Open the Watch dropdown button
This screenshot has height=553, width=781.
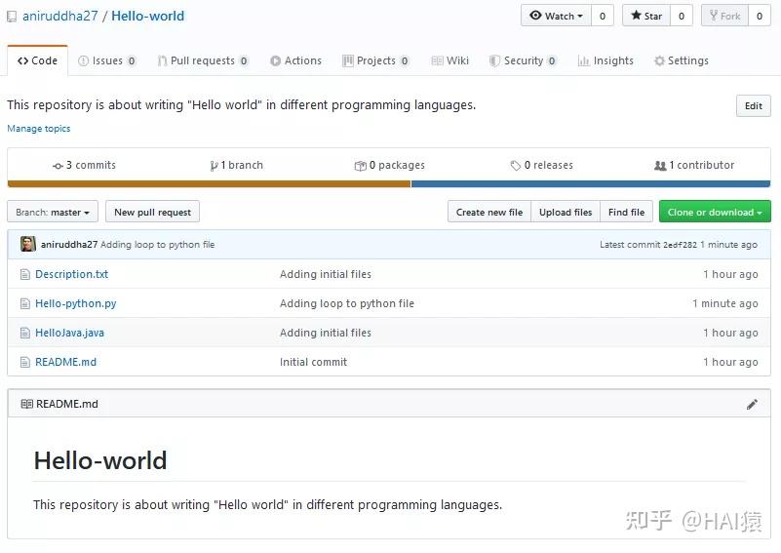[x=556, y=16]
